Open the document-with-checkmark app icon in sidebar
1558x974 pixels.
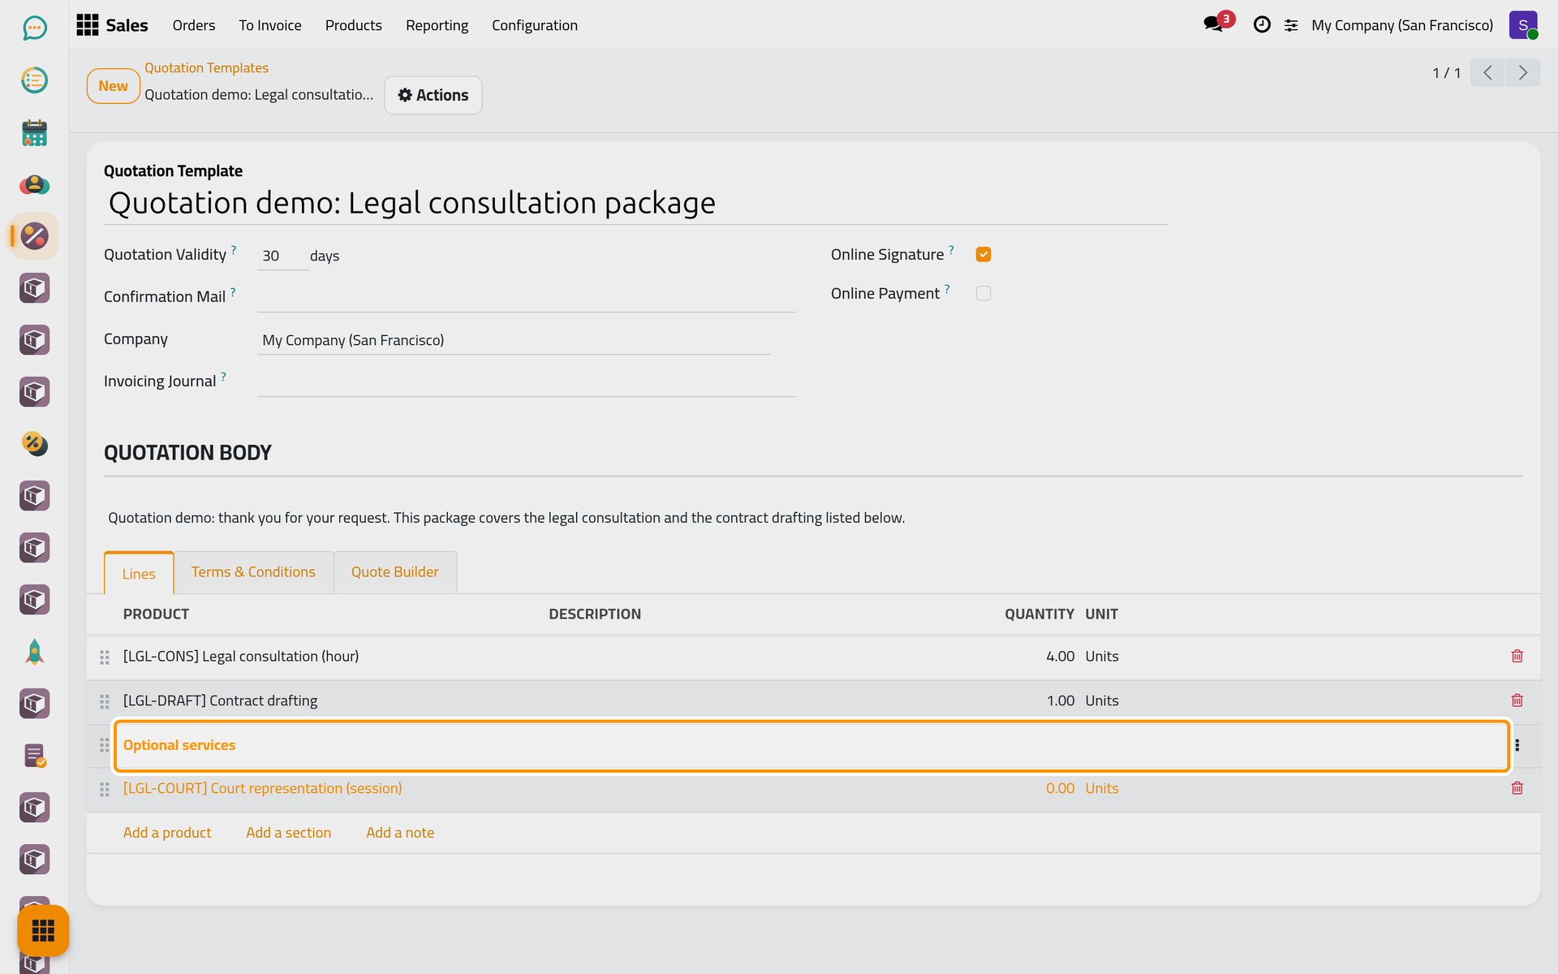click(x=34, y=756)
